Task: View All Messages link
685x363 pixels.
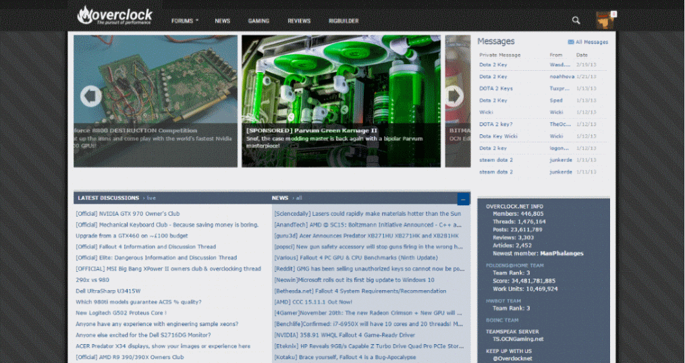Action: point(591,43)
